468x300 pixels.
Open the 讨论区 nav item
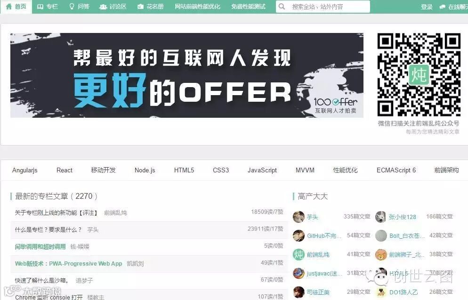coord(113,7)
